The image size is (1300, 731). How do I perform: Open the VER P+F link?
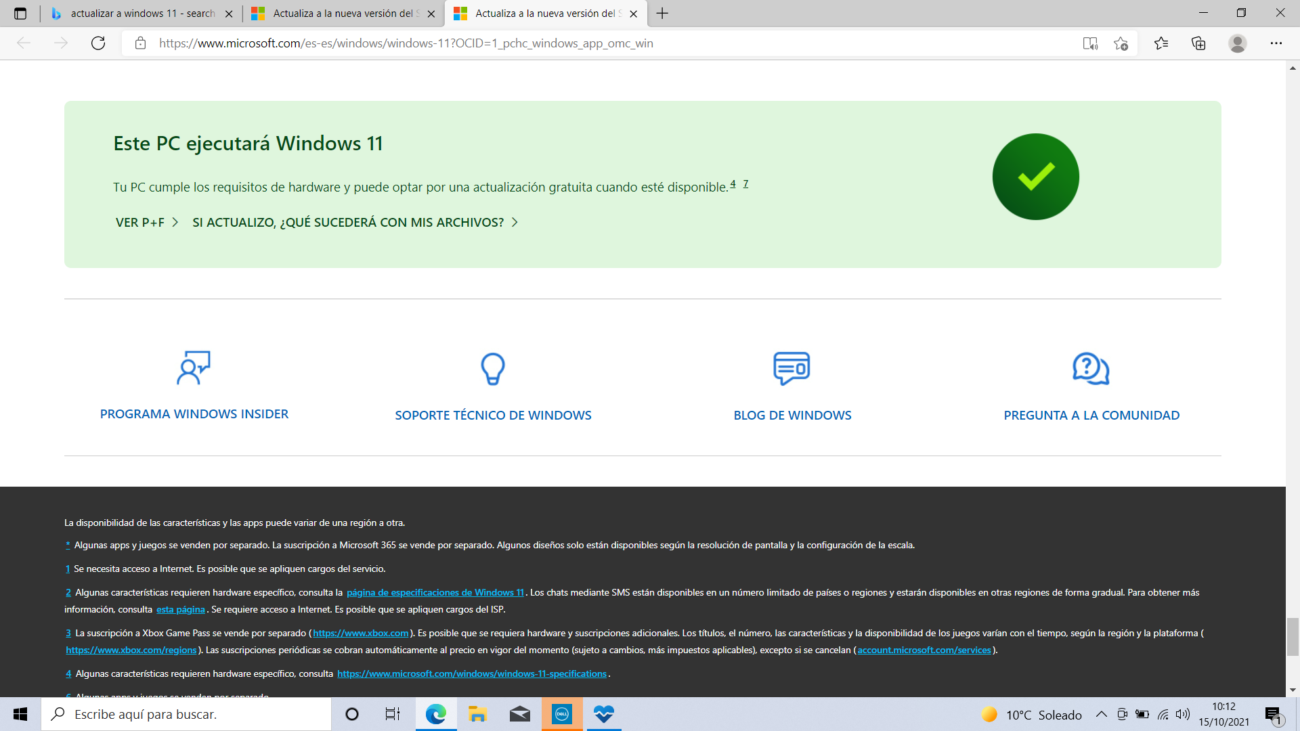(x=147, y=222)
